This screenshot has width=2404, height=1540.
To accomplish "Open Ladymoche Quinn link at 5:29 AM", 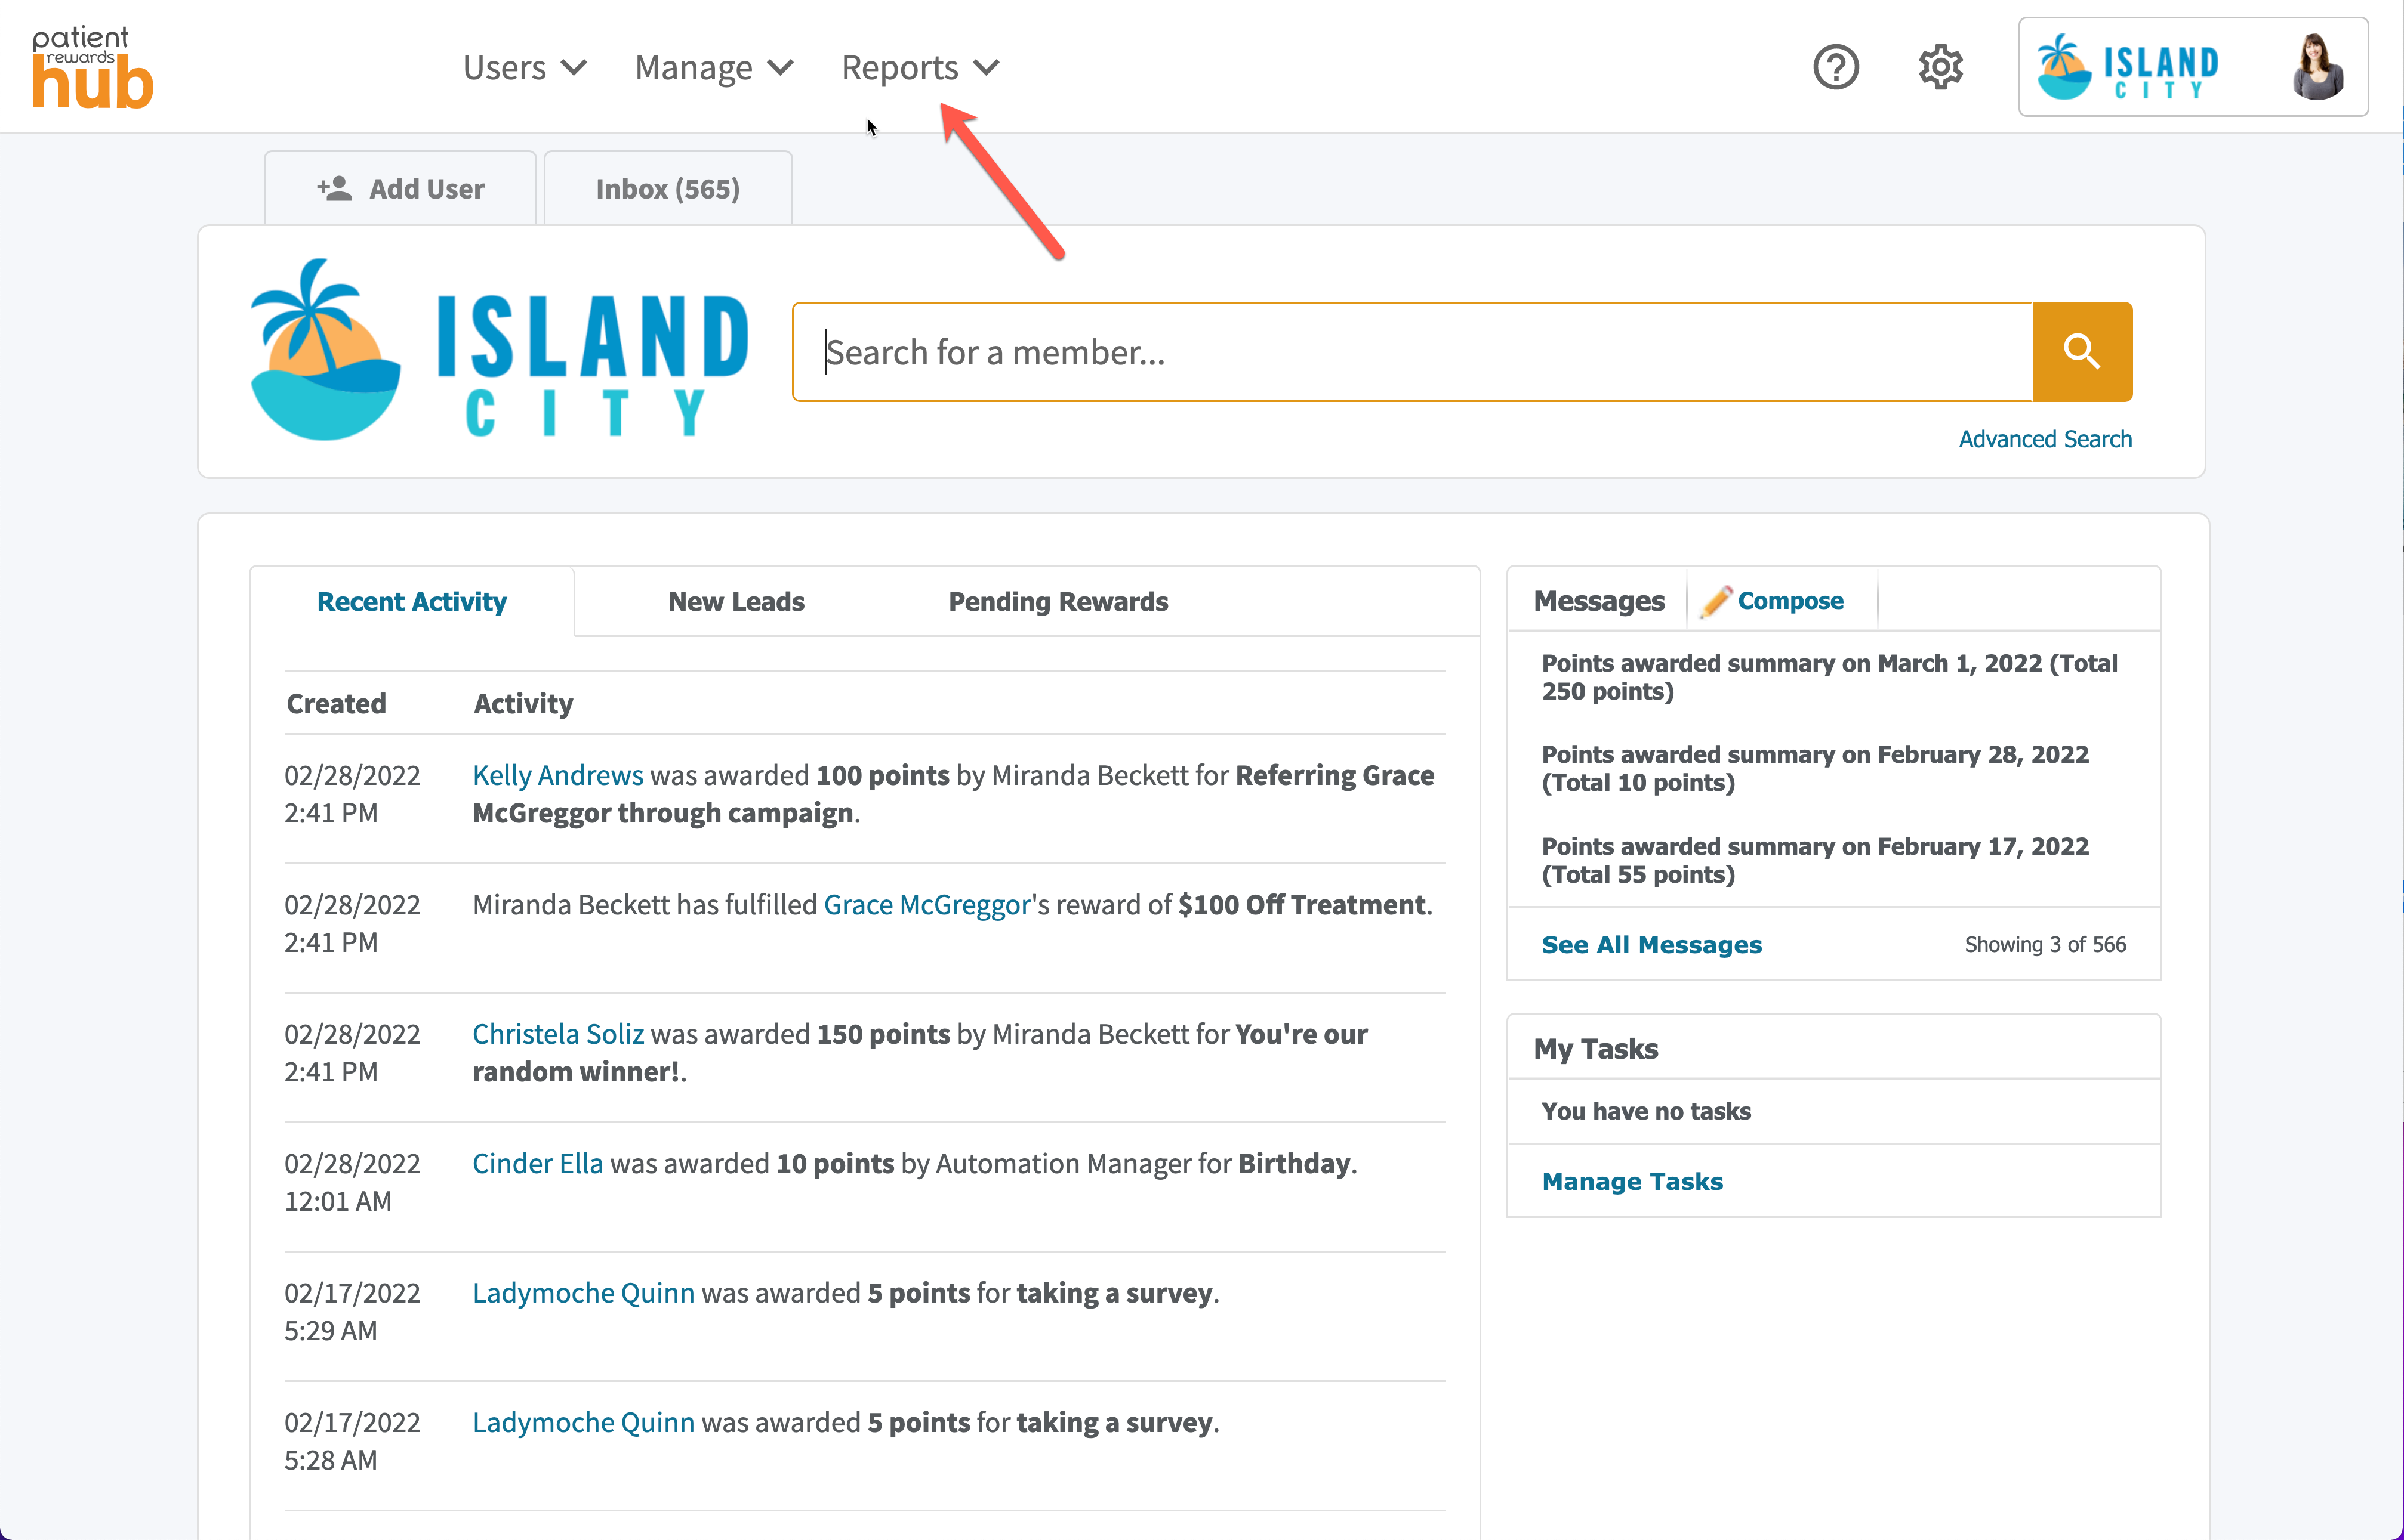I will click(583, 1293).
